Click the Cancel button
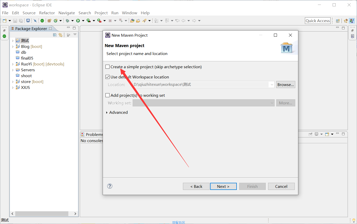 pos(281,186)
